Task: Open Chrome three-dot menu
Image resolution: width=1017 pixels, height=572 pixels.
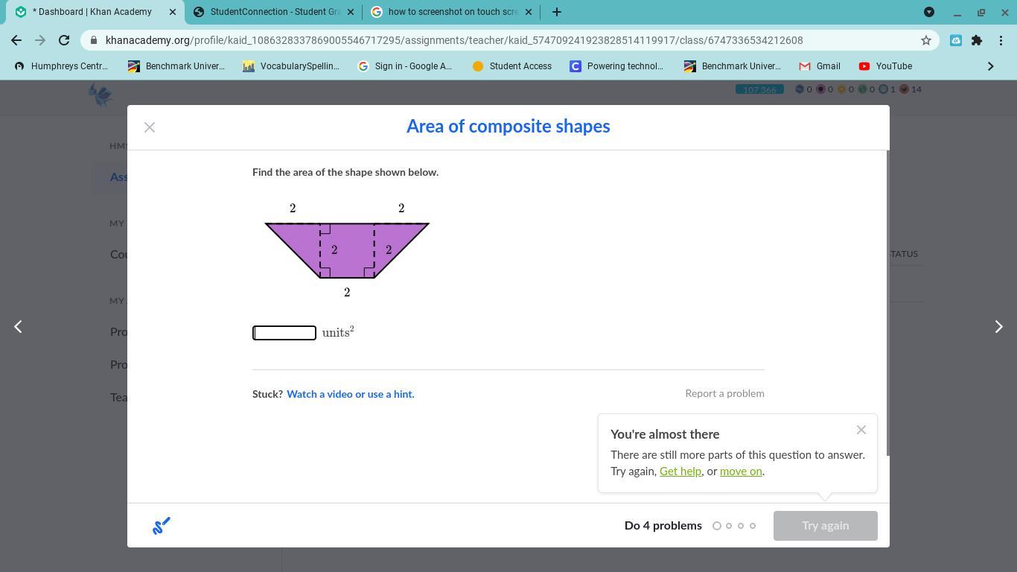Action: coord(1001,40)
